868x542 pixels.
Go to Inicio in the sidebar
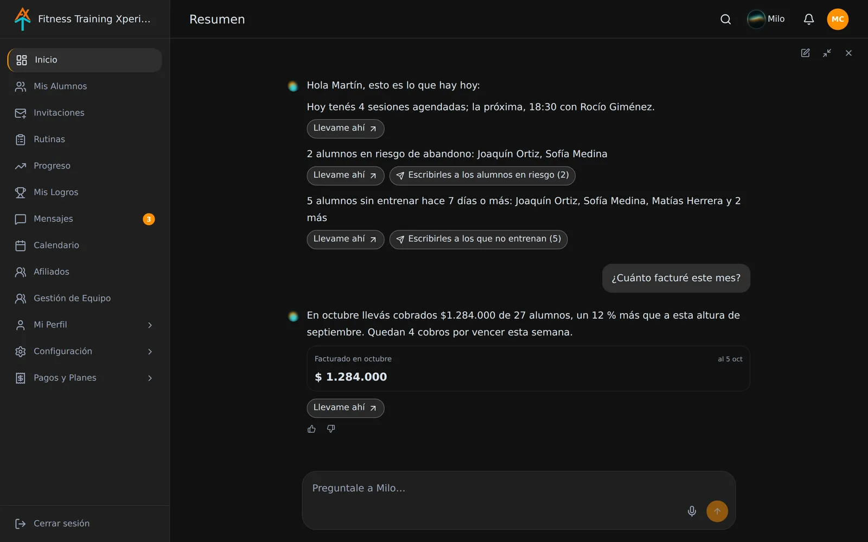click(85, 60)
